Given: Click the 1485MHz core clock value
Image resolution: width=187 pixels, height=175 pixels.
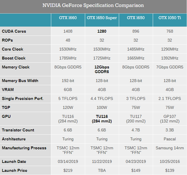Looking at the screenshot, I should pos(136,49).
